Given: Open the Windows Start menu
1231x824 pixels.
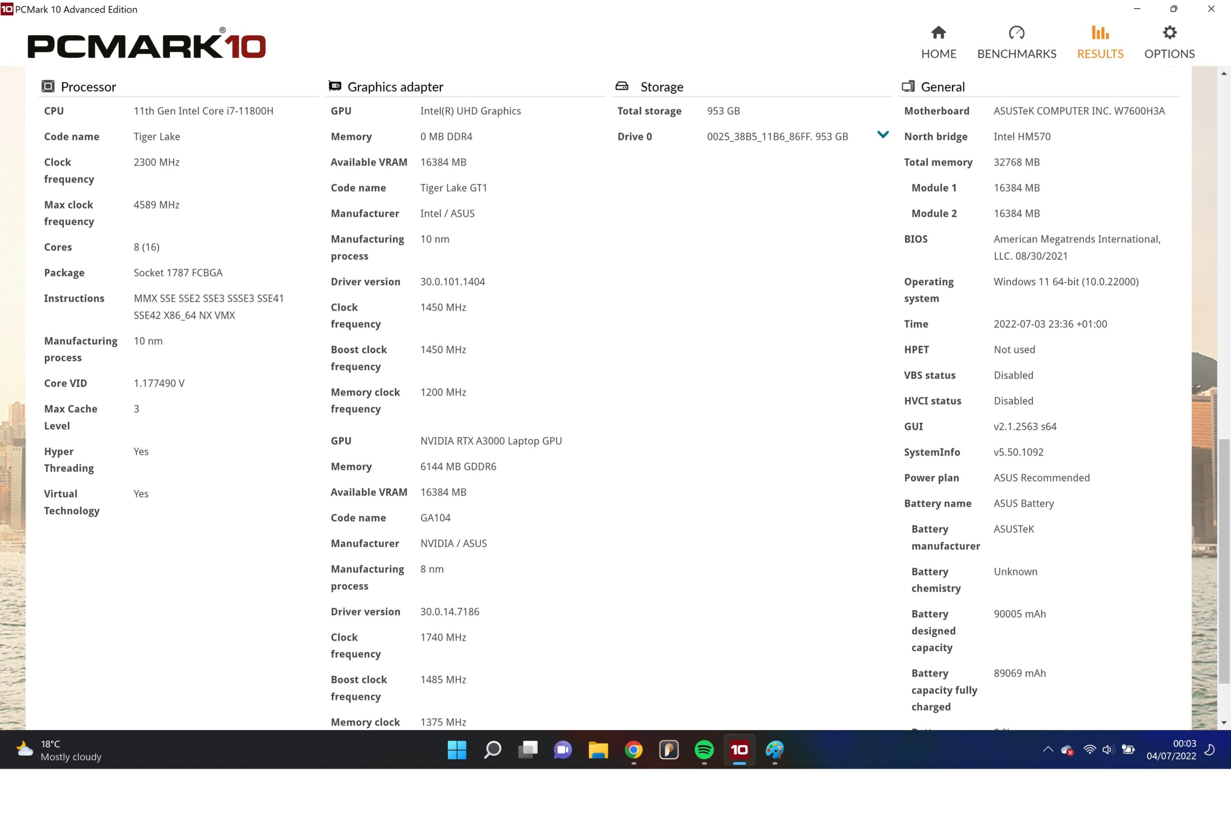Looking at the screenshot, I should click(457, 750).
